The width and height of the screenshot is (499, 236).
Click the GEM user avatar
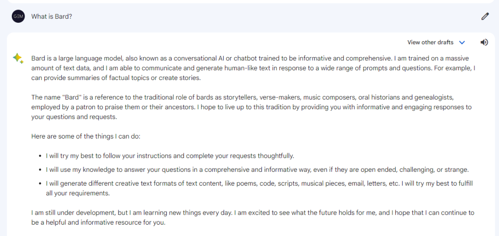[18, 17]
